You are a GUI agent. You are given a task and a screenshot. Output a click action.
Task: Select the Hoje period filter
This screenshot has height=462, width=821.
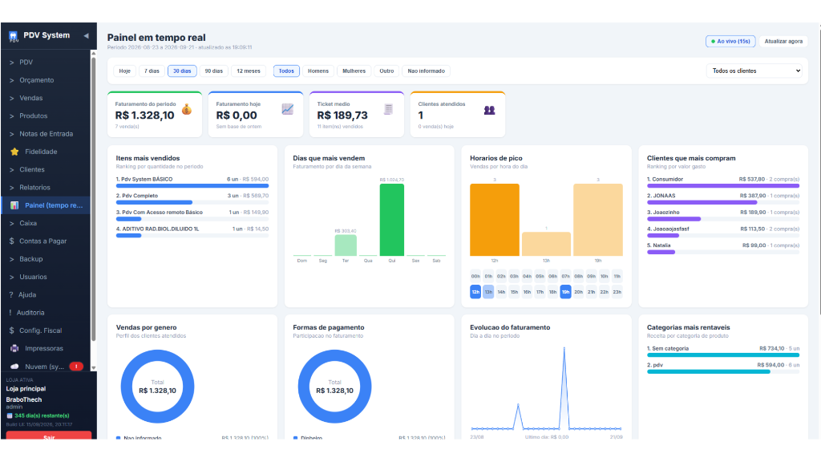(124, 71)
